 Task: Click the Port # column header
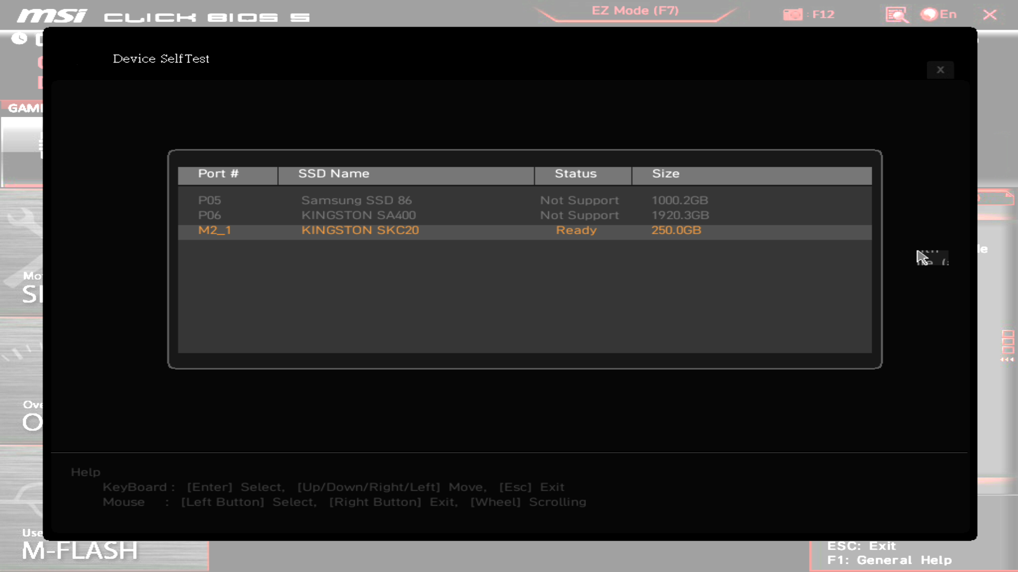[x=218, y=174]
